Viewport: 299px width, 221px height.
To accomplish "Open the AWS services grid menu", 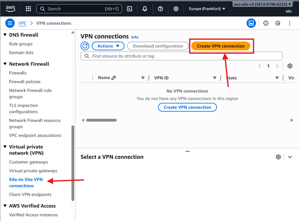I will click(x=28, y=9).
